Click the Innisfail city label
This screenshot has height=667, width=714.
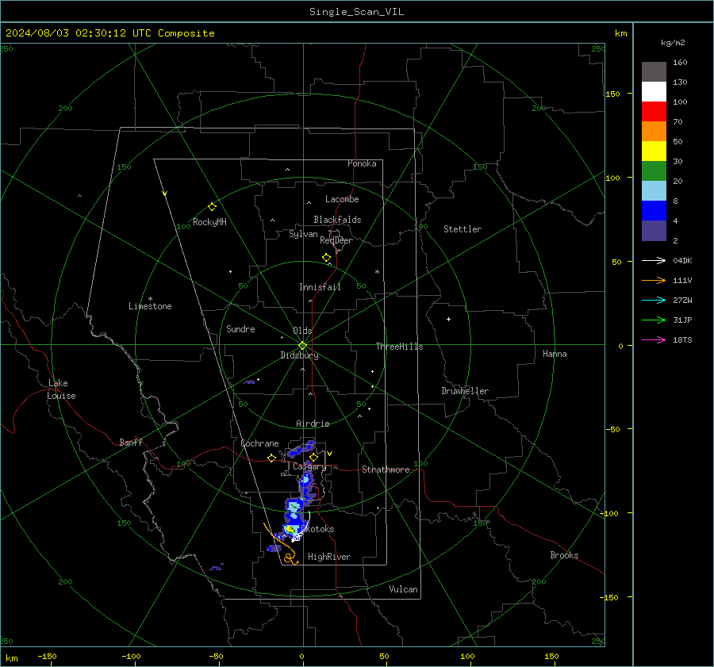[320, 287]
